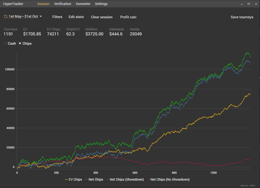Click the EV Chips value 74211
Image resolution: width=260 pixels, height=188 pixels.
coord(53,34)
